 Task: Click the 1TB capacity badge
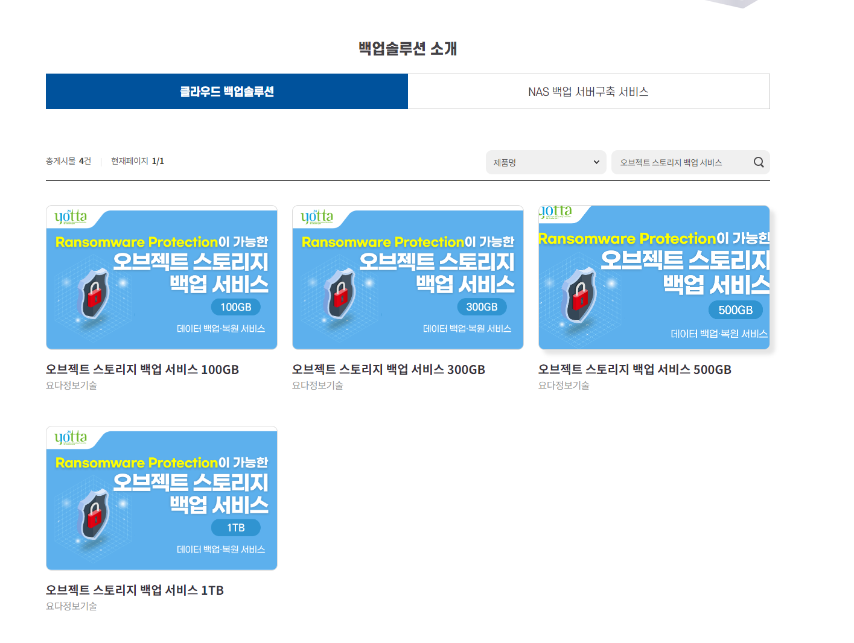pyautogui.click(x=236, y=528)
